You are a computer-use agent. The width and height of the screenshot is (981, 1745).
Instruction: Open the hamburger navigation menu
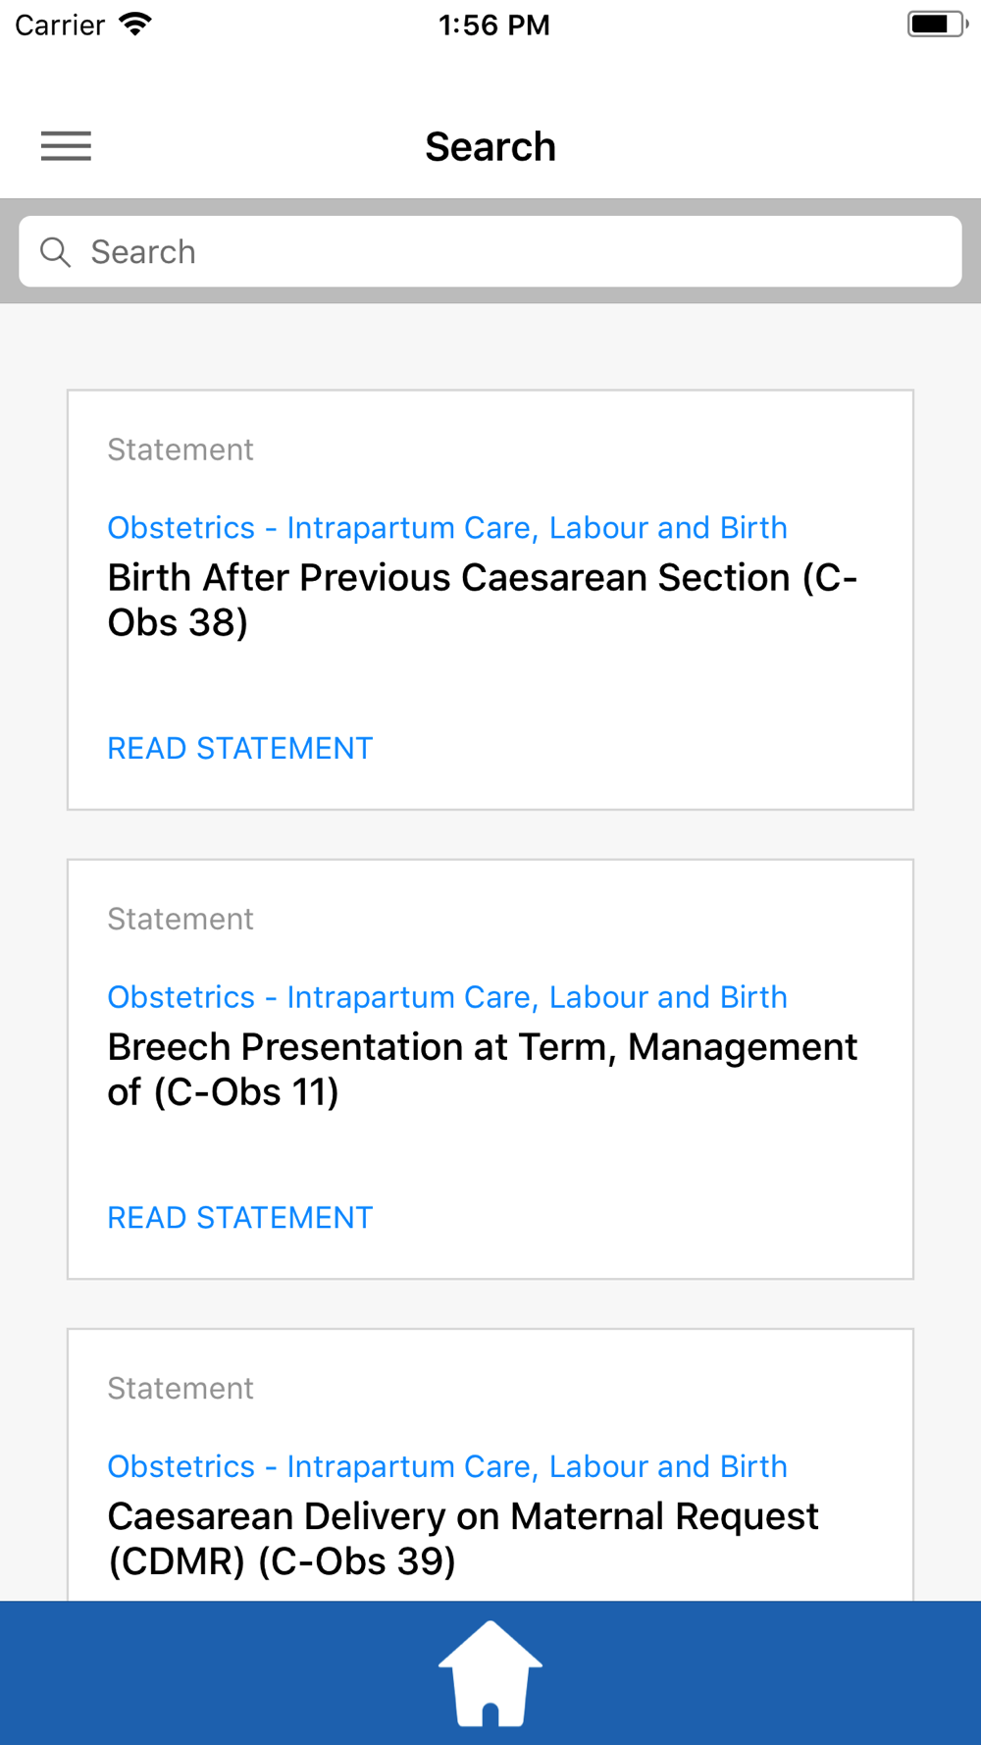coord(66,146)
